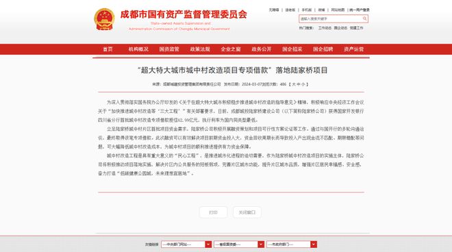
Task: Open the 中央部门网站 dropdown
Action: [186, 244]
